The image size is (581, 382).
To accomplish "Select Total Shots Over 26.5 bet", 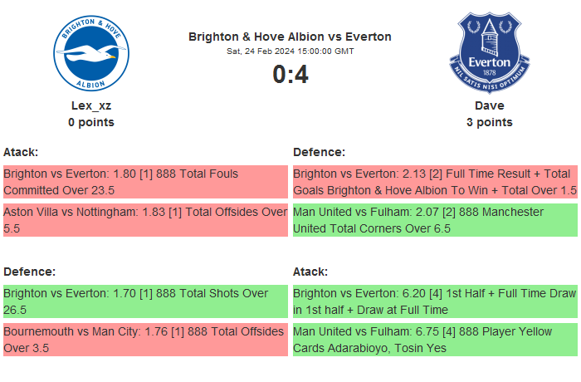I will pyautogui.click(x=144, y=301).
